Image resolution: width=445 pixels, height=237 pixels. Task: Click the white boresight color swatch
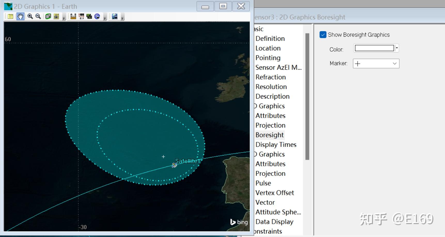pyautogui.click(x=374, y=48)
